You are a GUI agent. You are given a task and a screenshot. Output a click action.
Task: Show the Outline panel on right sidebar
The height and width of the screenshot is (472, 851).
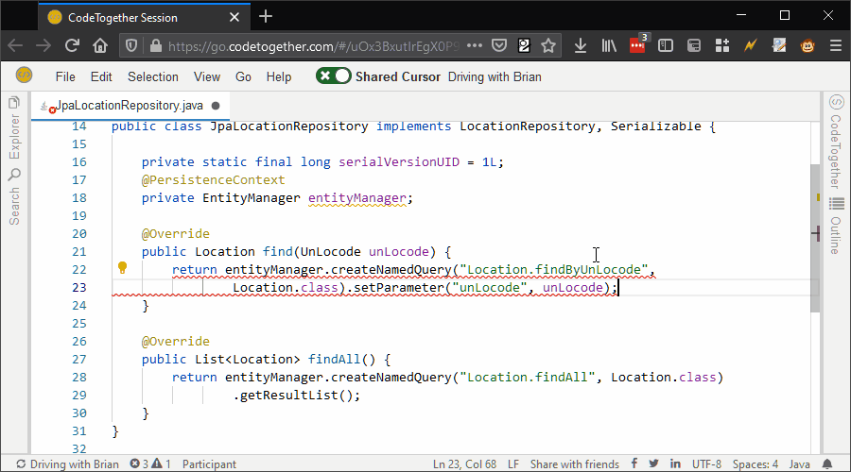[836, 227]
